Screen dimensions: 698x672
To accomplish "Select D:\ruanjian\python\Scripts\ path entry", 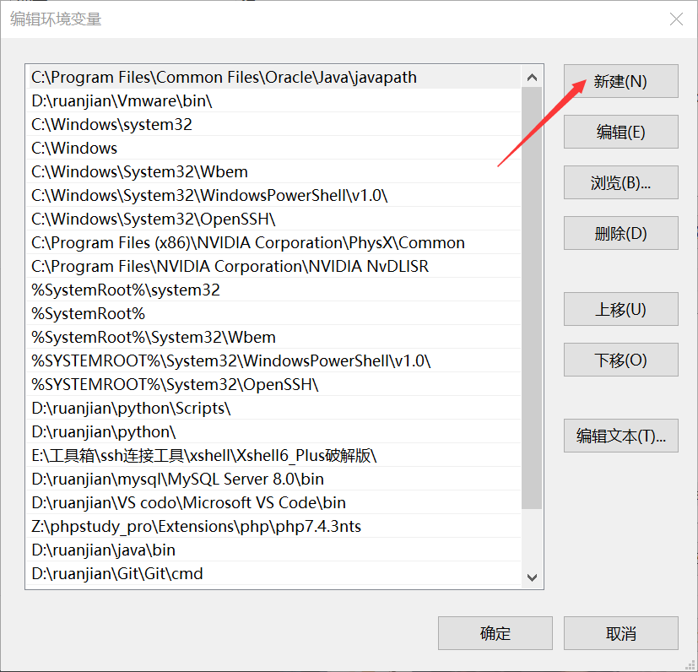I will [x=131, y=408].
